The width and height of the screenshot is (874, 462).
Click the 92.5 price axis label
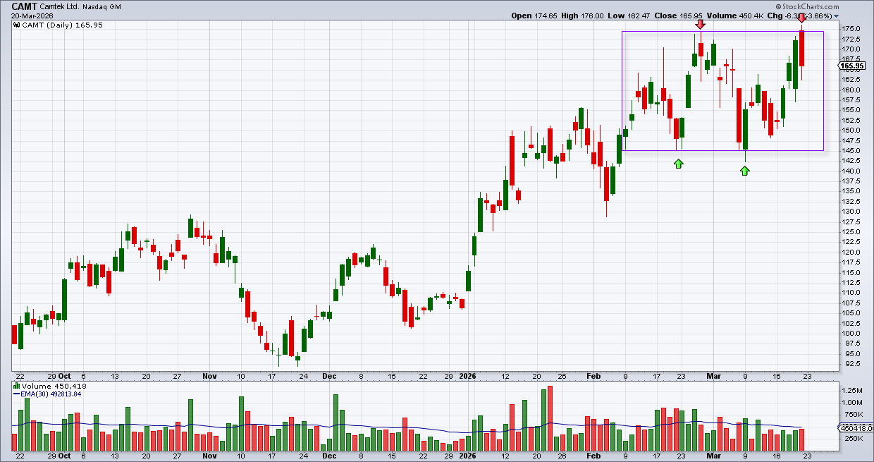[850, 364]
